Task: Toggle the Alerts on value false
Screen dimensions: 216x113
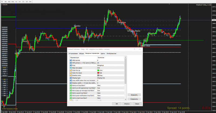Action: (x=99, y=85)
